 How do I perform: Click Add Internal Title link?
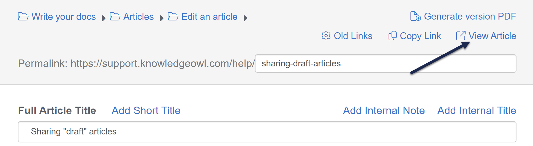pos(477,110)
